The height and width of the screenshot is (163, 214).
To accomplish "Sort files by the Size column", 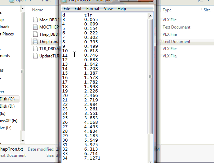I will [x=207, y=10].
